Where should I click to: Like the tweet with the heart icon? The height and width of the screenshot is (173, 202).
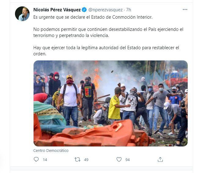[x=119, y=159]
